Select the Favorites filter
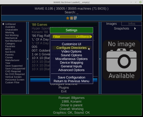This screenshot has width=143, height=117. click(x=10, y=46)
